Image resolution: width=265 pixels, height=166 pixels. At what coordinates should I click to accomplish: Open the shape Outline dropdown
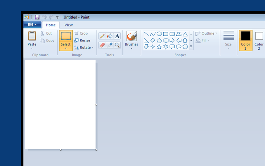pos(206,33)
